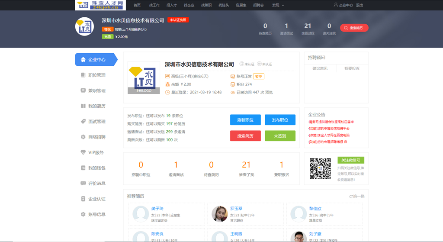Click the 待查简历 count in the header banner
The image size is (443, 242).
point(265,26)
